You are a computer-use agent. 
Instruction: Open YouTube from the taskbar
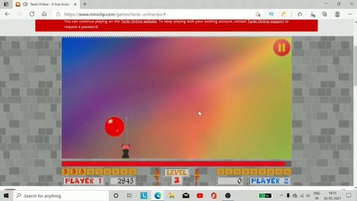(200, 195)
